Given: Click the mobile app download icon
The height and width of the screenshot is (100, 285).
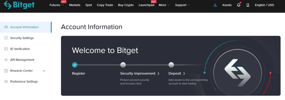Looking at the screenshot, I should tap(248, 5).
